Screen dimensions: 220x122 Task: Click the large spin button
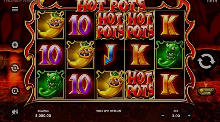pos(206,61)
